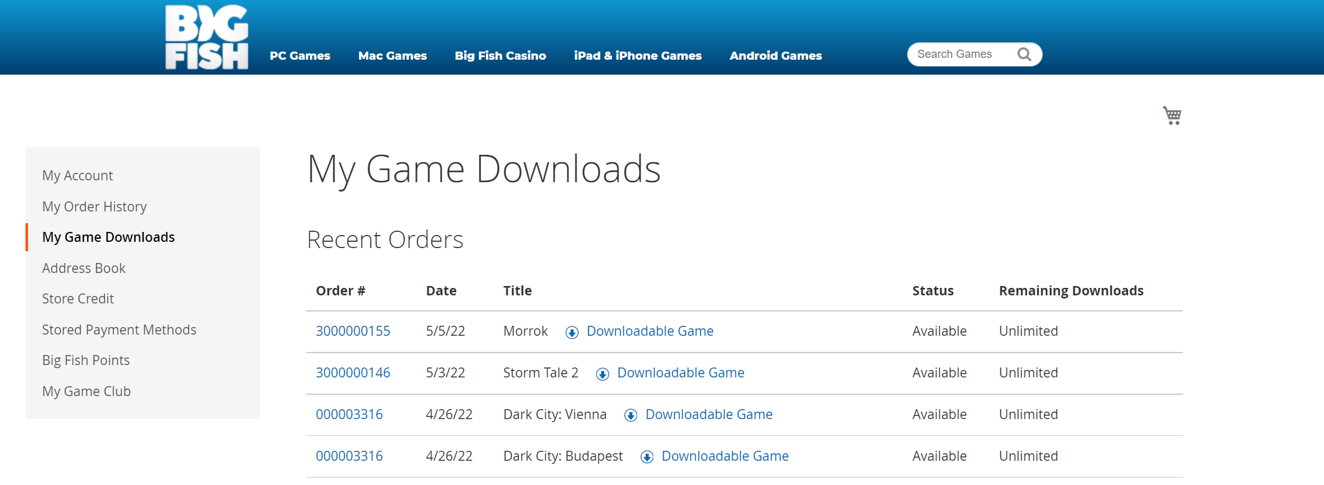
Task: Go to Big Fish Points
Action: (x=86, y=361)
